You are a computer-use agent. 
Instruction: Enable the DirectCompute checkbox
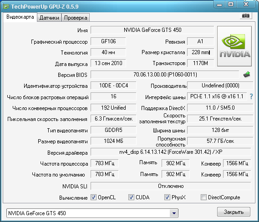[x=203, y=197]
